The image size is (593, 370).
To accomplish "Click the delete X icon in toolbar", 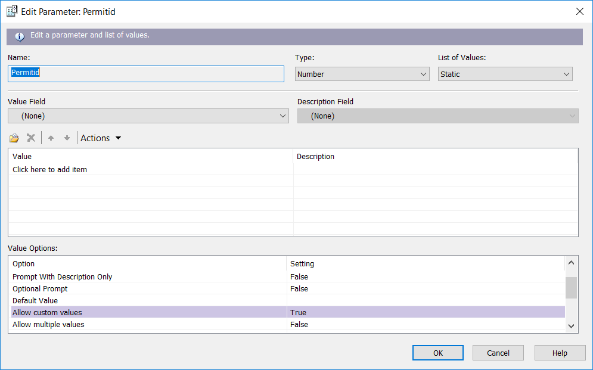I will click(30, 138).
